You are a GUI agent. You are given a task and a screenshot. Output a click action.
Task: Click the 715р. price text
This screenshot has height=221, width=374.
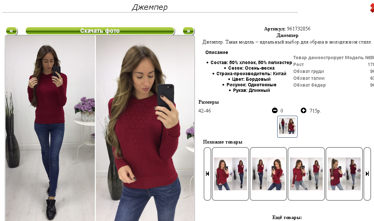[x=315, y=110]
